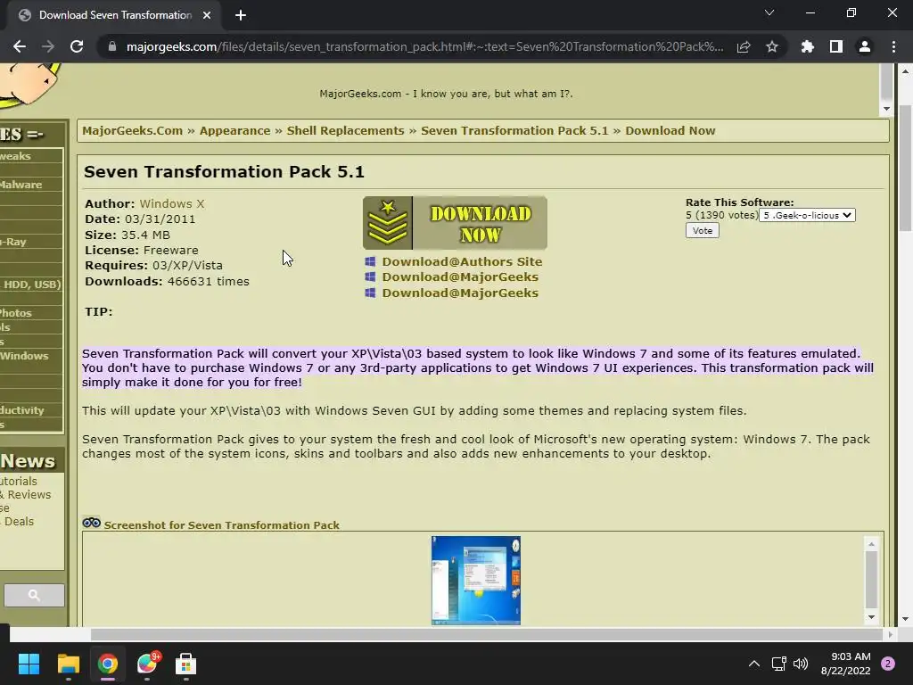Open the Windows X author link
This screenshot has height=685, width=913.
172,204
